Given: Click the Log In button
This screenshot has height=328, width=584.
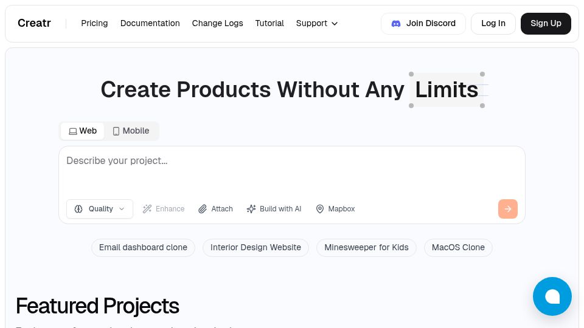Looking at the screenshot, I should [x=493, y=24].
